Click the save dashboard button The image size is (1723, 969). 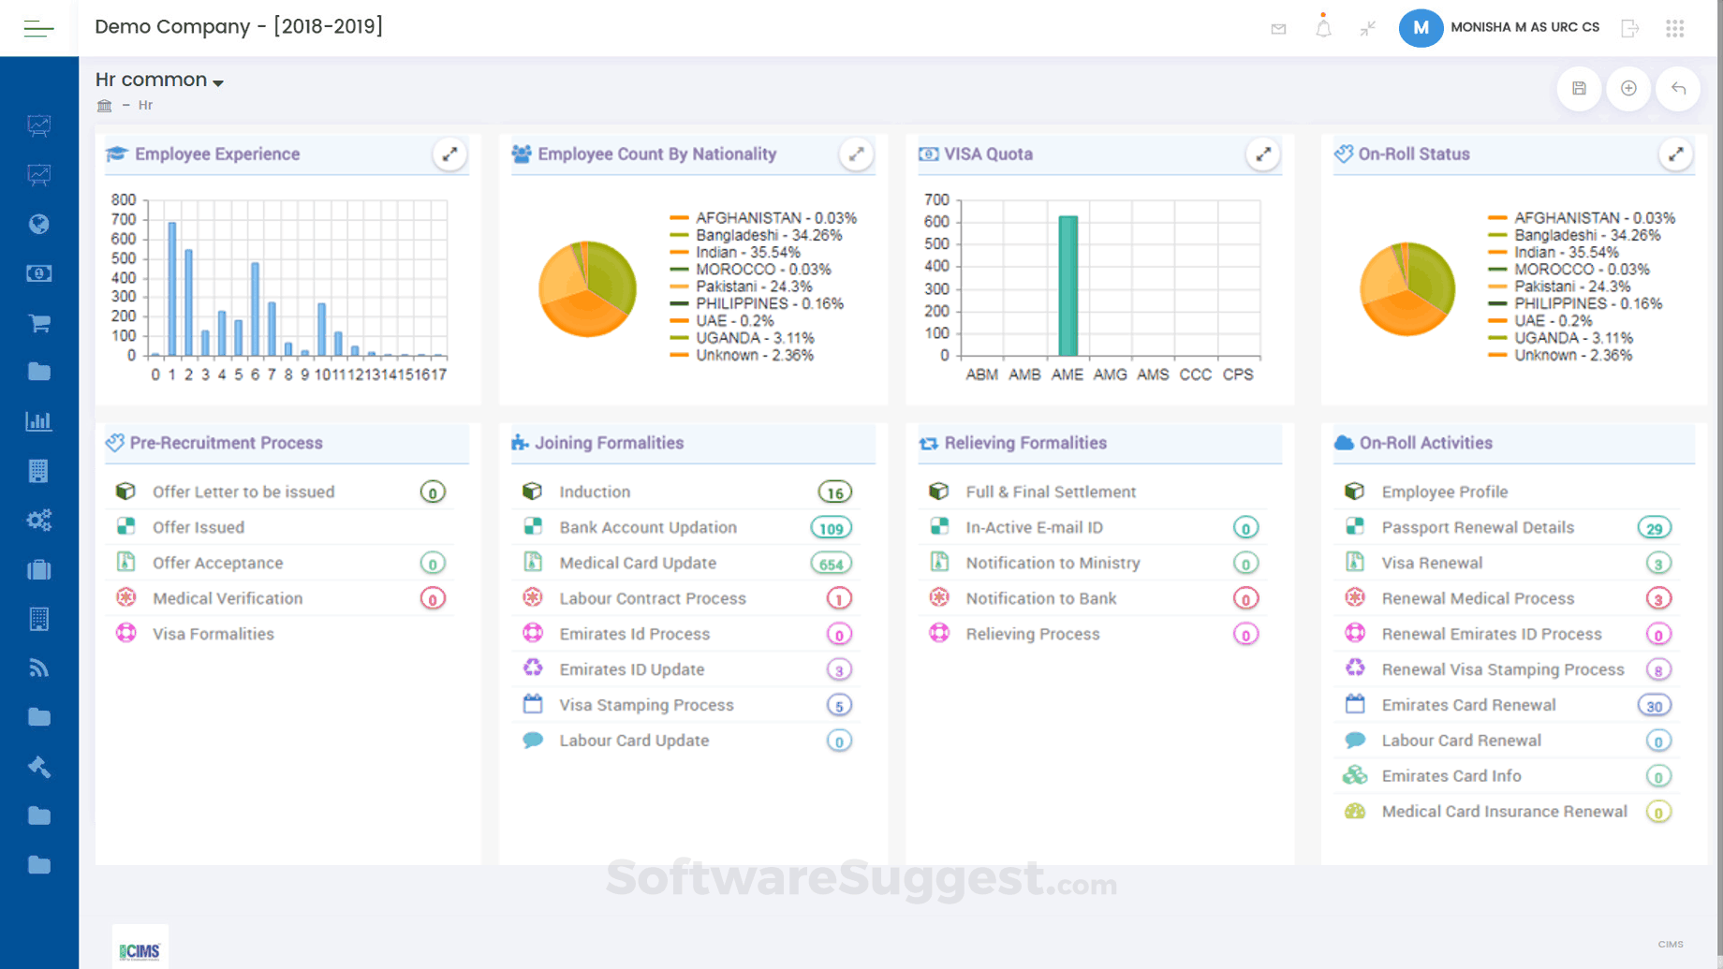click(x=1579, y=89)
